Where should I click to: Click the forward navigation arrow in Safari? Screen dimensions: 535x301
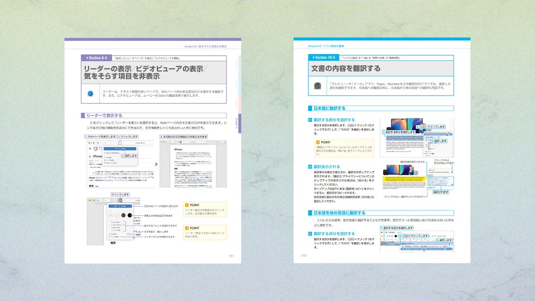pyautogui.click(x=109, y=143)
